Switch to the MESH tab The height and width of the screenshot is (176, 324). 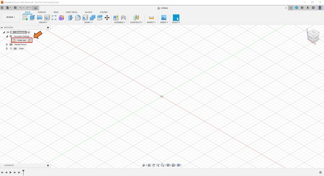click(56, 12)
